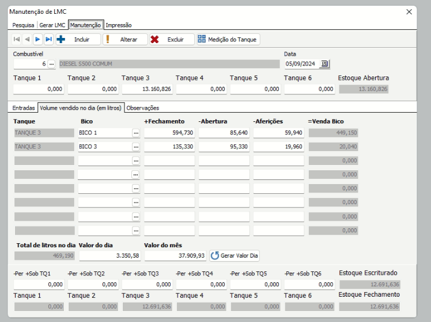
Task: Show the Observações sub-tab
Action: click(143, 108)
